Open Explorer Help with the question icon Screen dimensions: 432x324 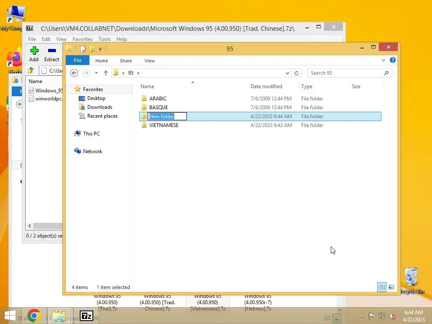(393, 60)
